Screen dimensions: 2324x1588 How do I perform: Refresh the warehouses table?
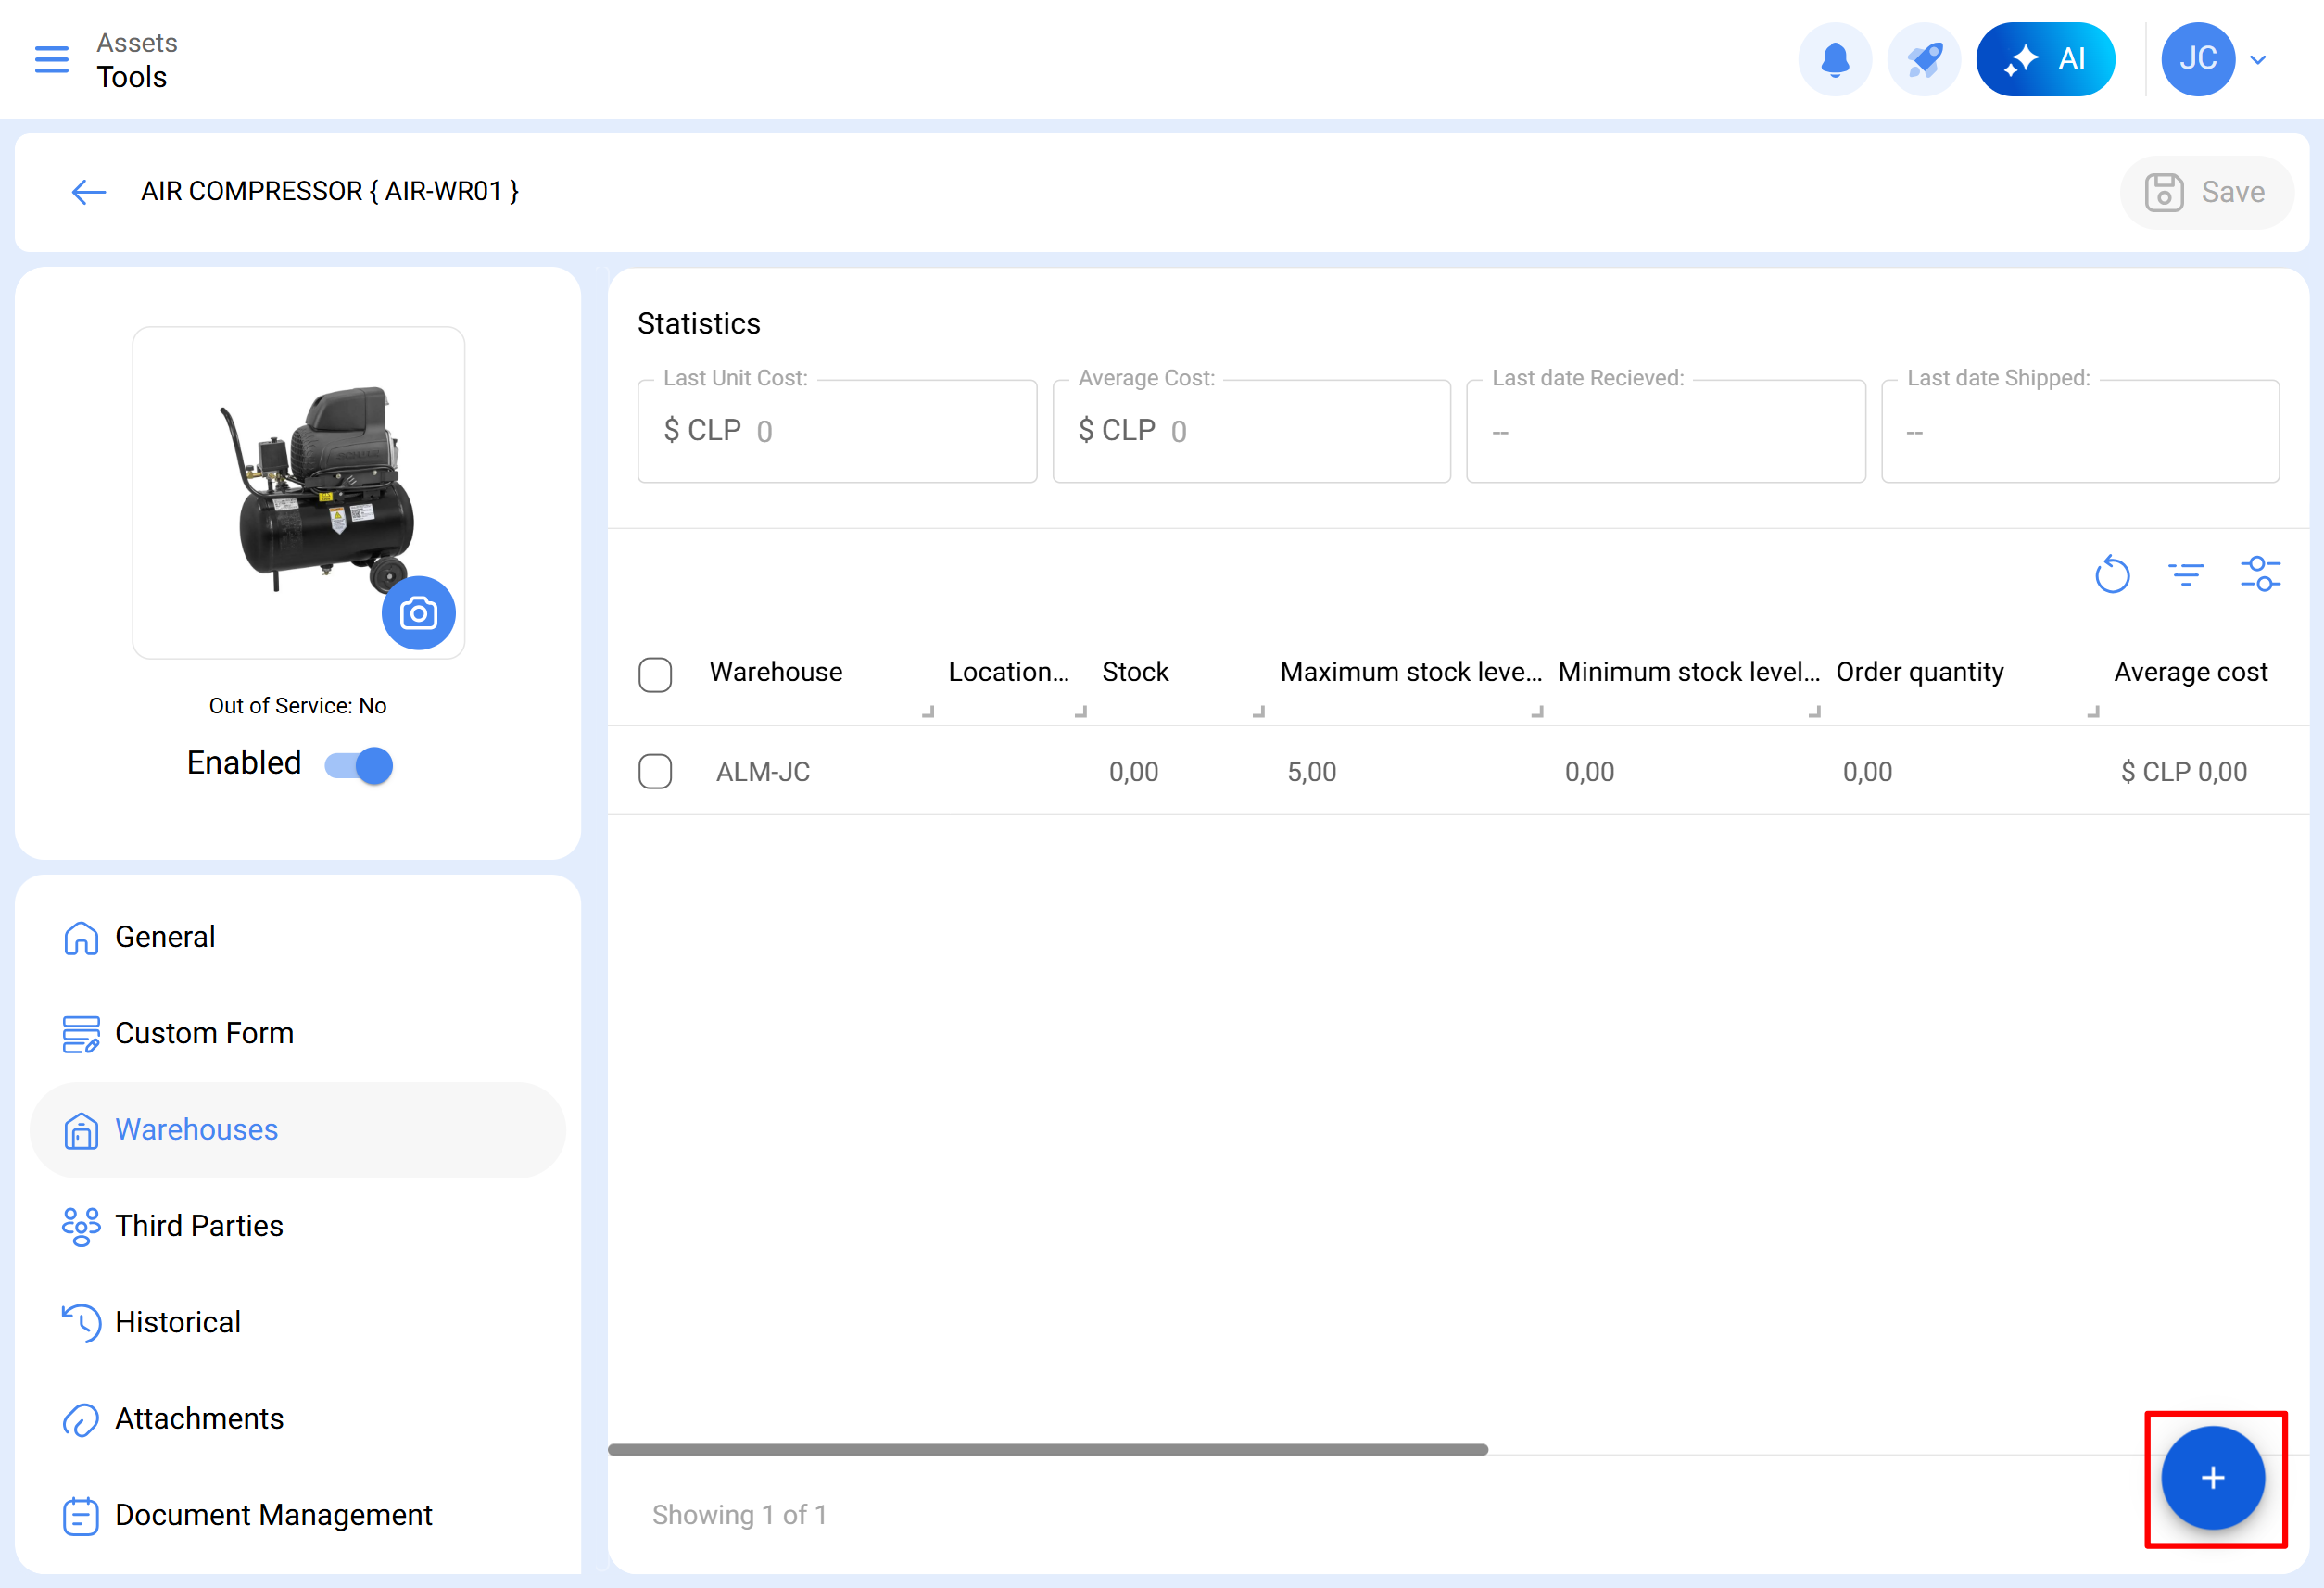click(2112, 574)
